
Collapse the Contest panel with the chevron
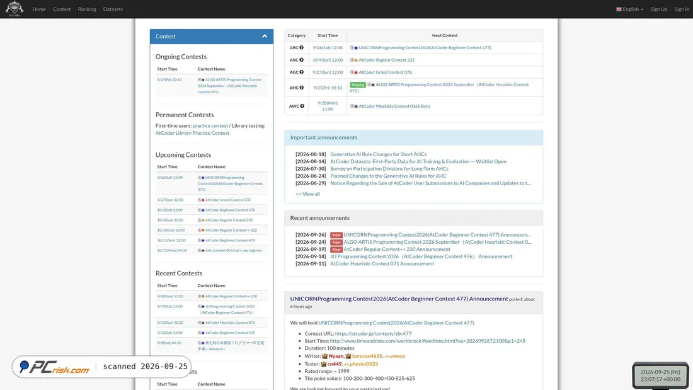265,37
